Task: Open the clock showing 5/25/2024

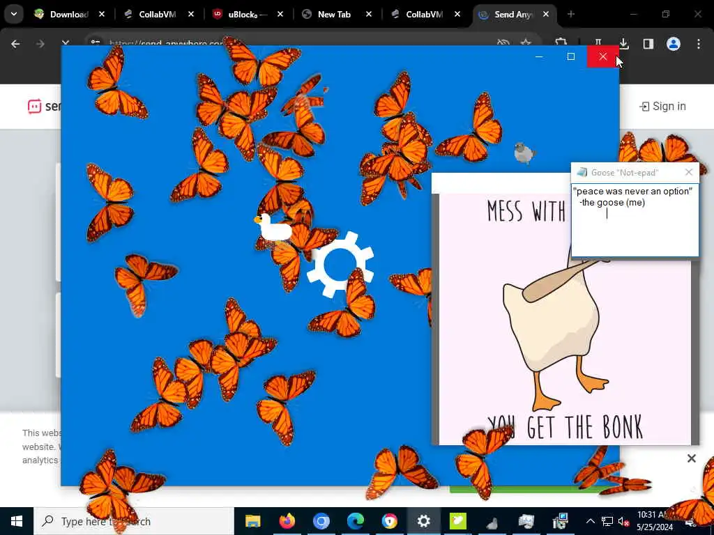Action: (654, 521)
